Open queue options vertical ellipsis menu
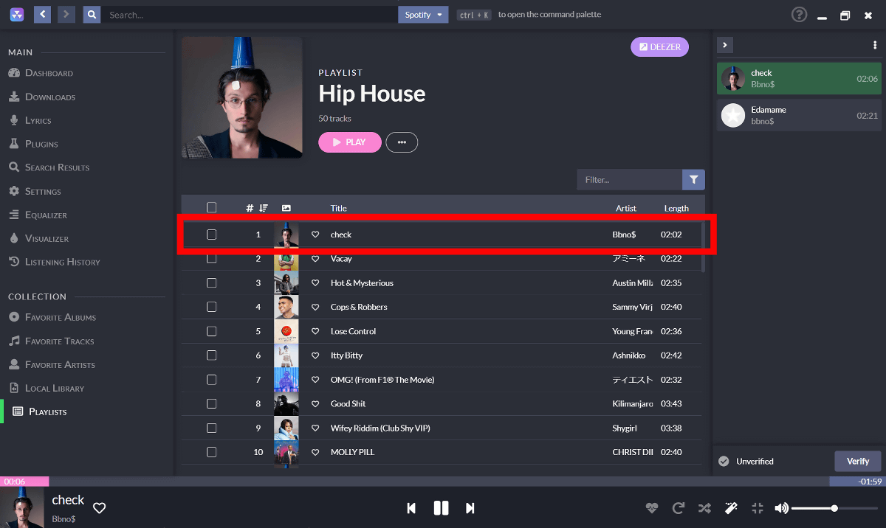The image size is (886, 528). [x=875, y=45]
